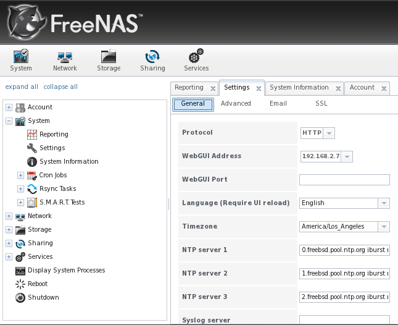Open Services from the top toolbar
Viewport: 398px width, 325px height.
[x=196, y=60]
